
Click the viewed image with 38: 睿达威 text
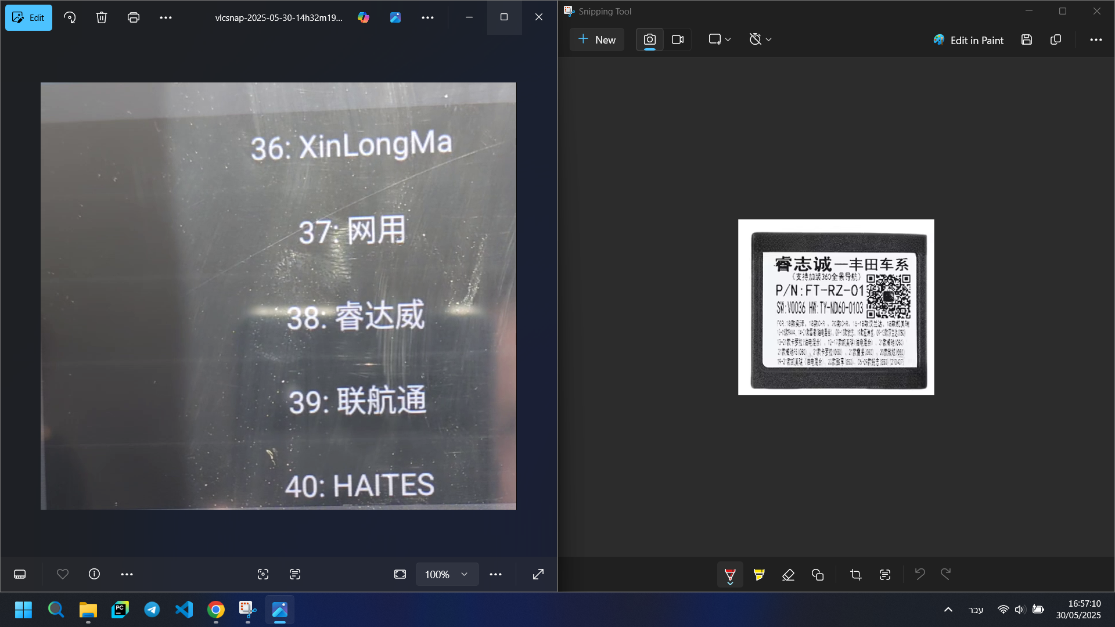click(278, 296)
